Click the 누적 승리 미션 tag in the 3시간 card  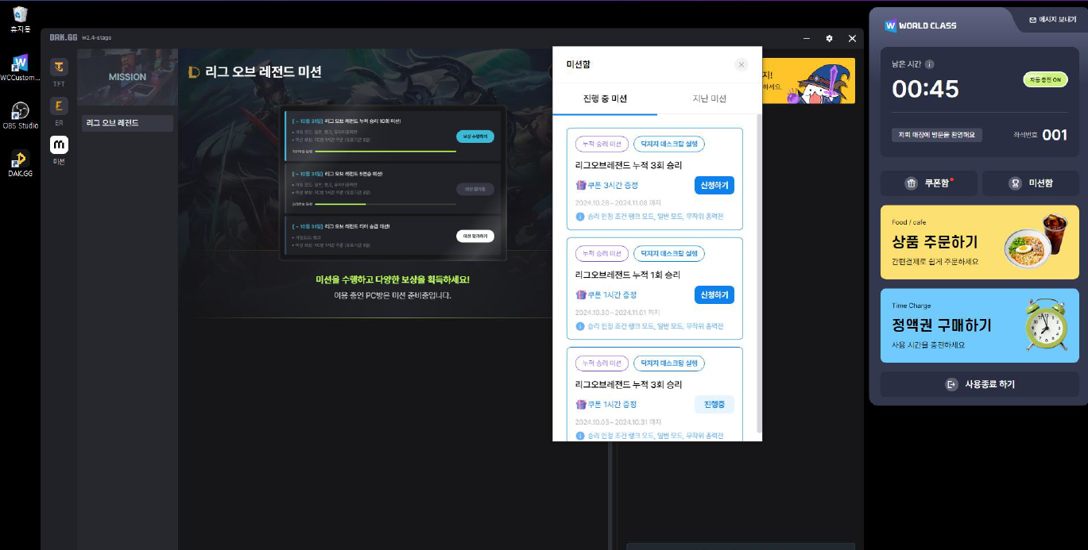pos(602,144)
